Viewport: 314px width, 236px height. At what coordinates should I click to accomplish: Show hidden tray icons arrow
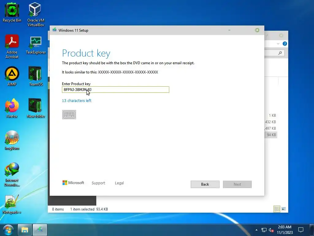click(x=256, y=230)
